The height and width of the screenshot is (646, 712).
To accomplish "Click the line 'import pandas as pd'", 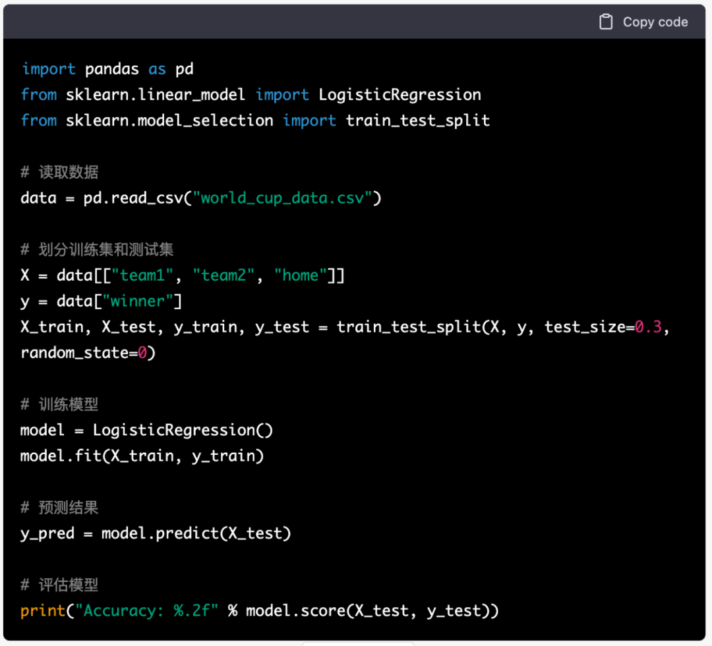I will (107, 69).
